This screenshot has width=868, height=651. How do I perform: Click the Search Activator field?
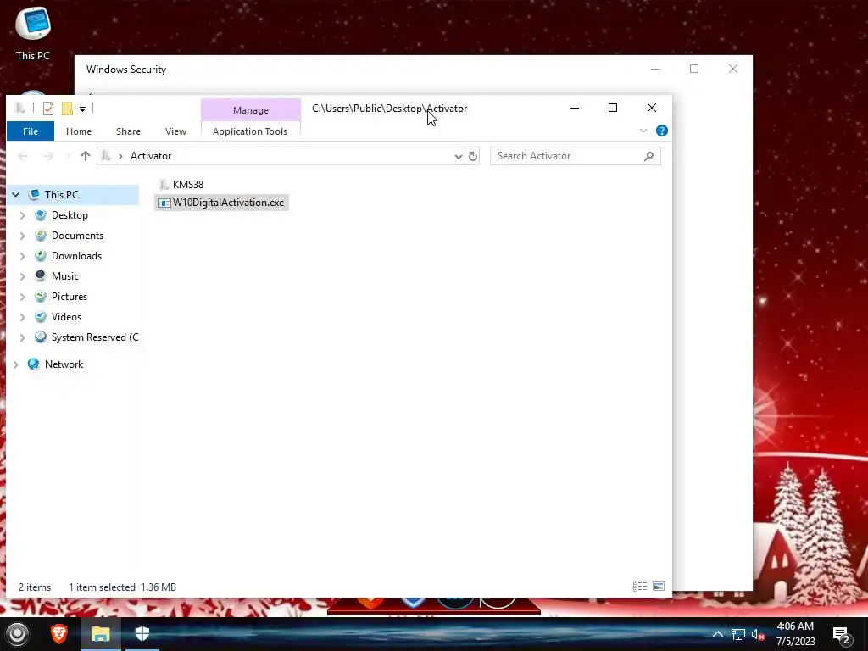coord(576,156)
